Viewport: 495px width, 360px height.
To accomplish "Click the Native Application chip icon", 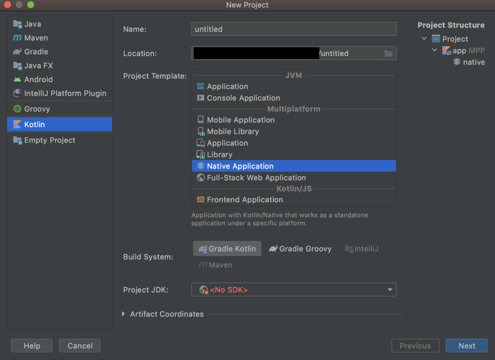I will pyautogui.click(x=201, y=166).
